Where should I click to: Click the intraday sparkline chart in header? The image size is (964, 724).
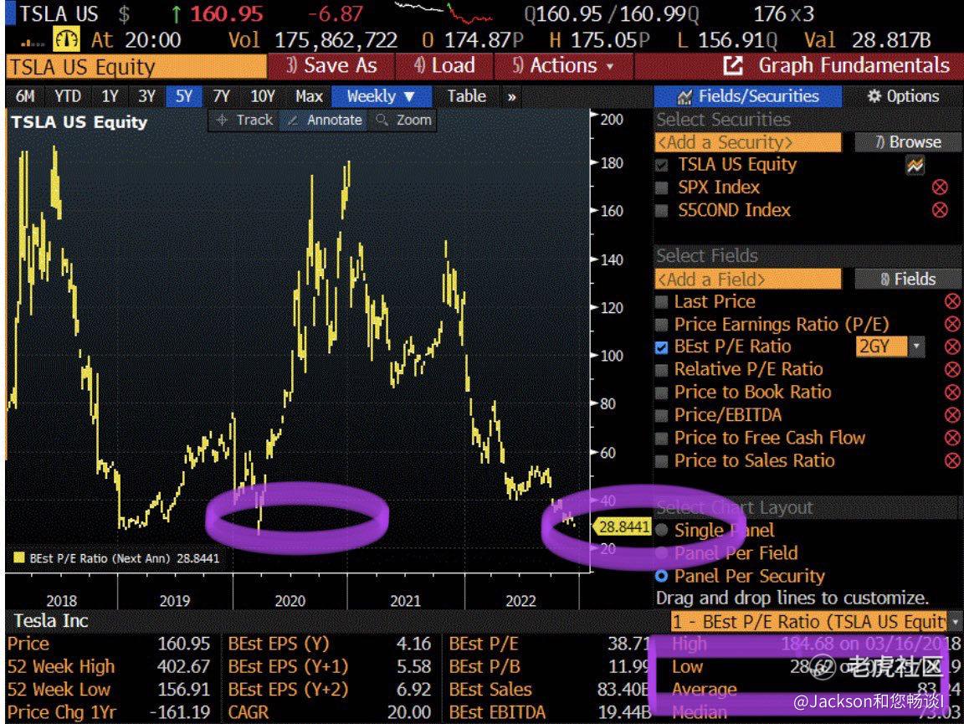[x=443, y=13]
